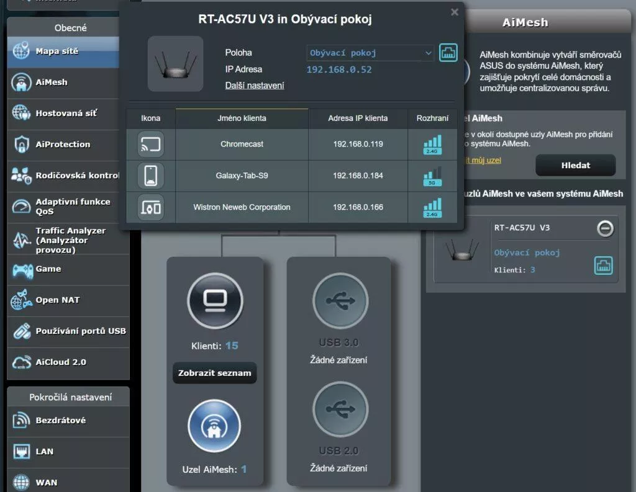This screenshot has width=636, height=492.
Task: Open the Mapa sítě globe icon
Action: (x=21, y=51)
